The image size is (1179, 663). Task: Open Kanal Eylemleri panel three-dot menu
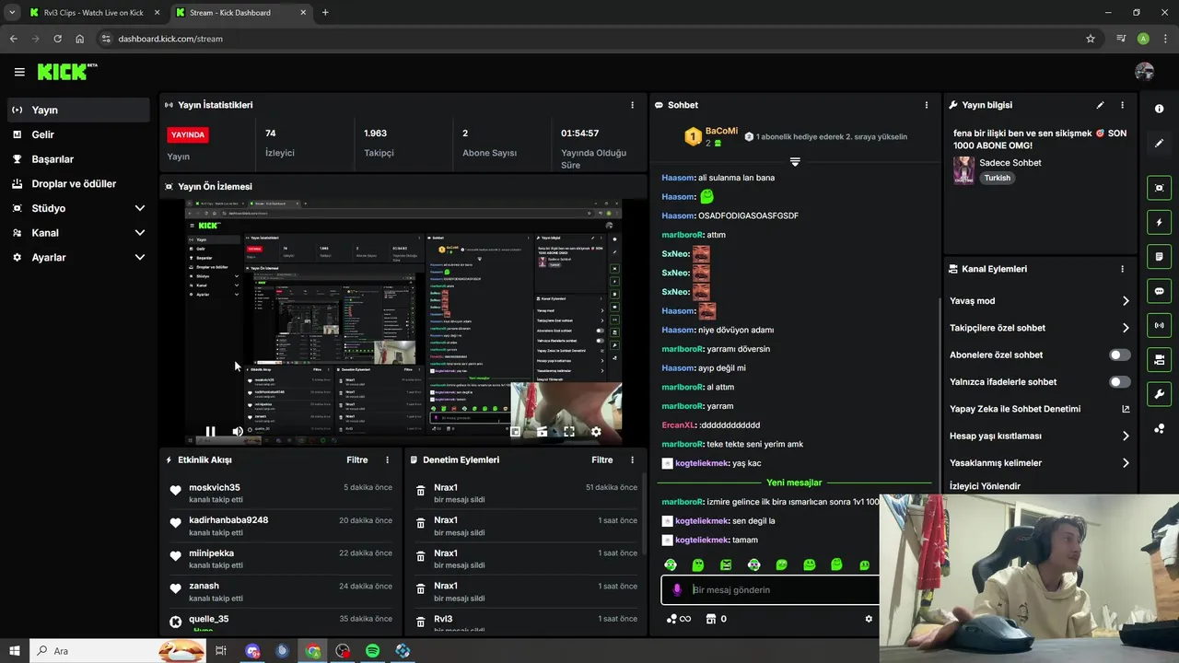(x=1122, y=269)
